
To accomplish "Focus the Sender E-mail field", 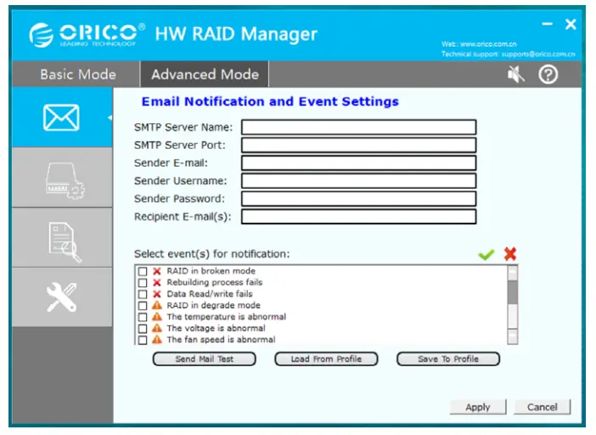I will click(359, 163).
